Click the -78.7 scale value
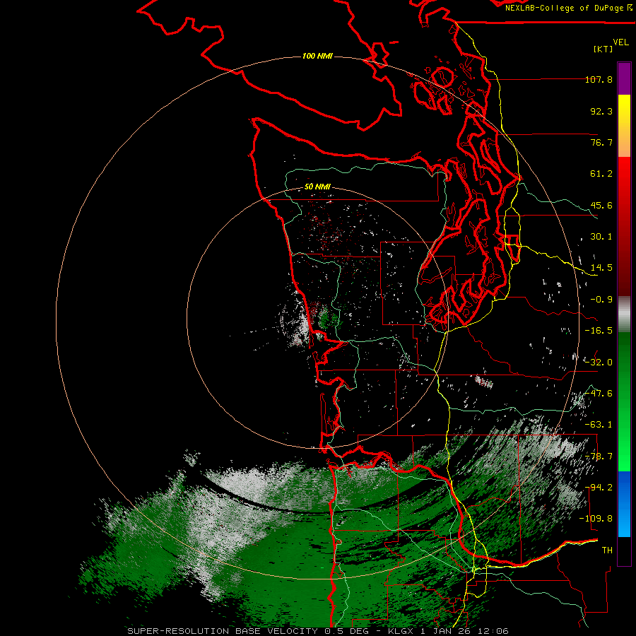 coord(599,457)
